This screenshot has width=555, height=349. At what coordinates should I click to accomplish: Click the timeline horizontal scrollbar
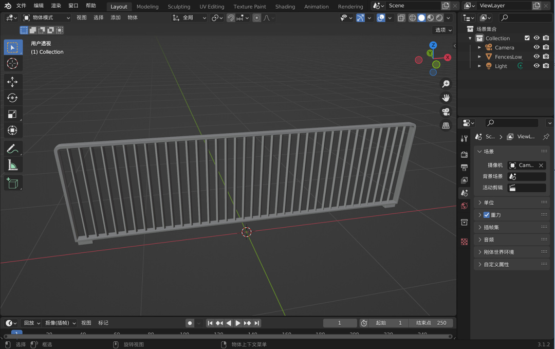pos(228,336)
